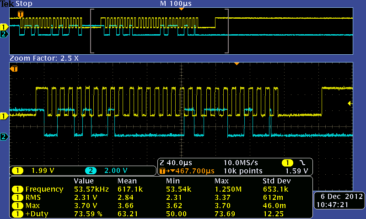Click the 3.62 Max minimum
Image resolution: width=366 pixels, height=219 pixels.
tap(174, 206)
